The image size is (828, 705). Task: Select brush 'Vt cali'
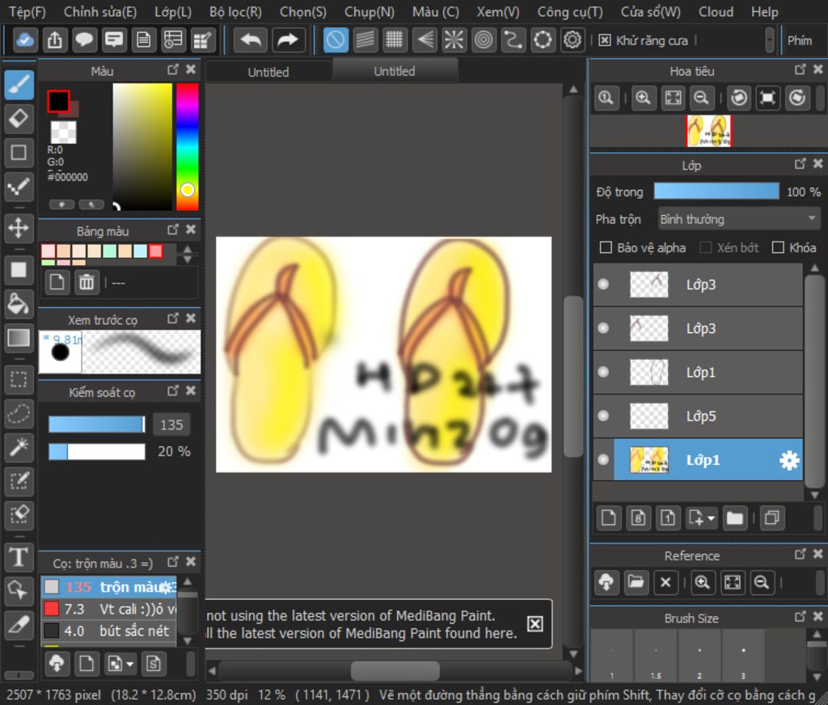[x=109, y=610]
